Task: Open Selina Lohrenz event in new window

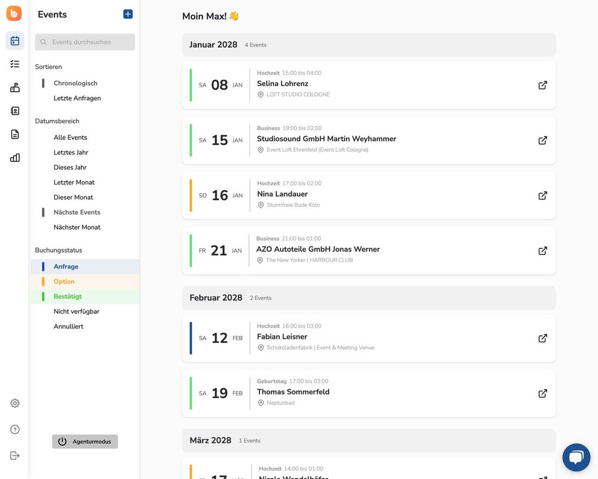Action: pyautogui.click(x=542, y=85)
